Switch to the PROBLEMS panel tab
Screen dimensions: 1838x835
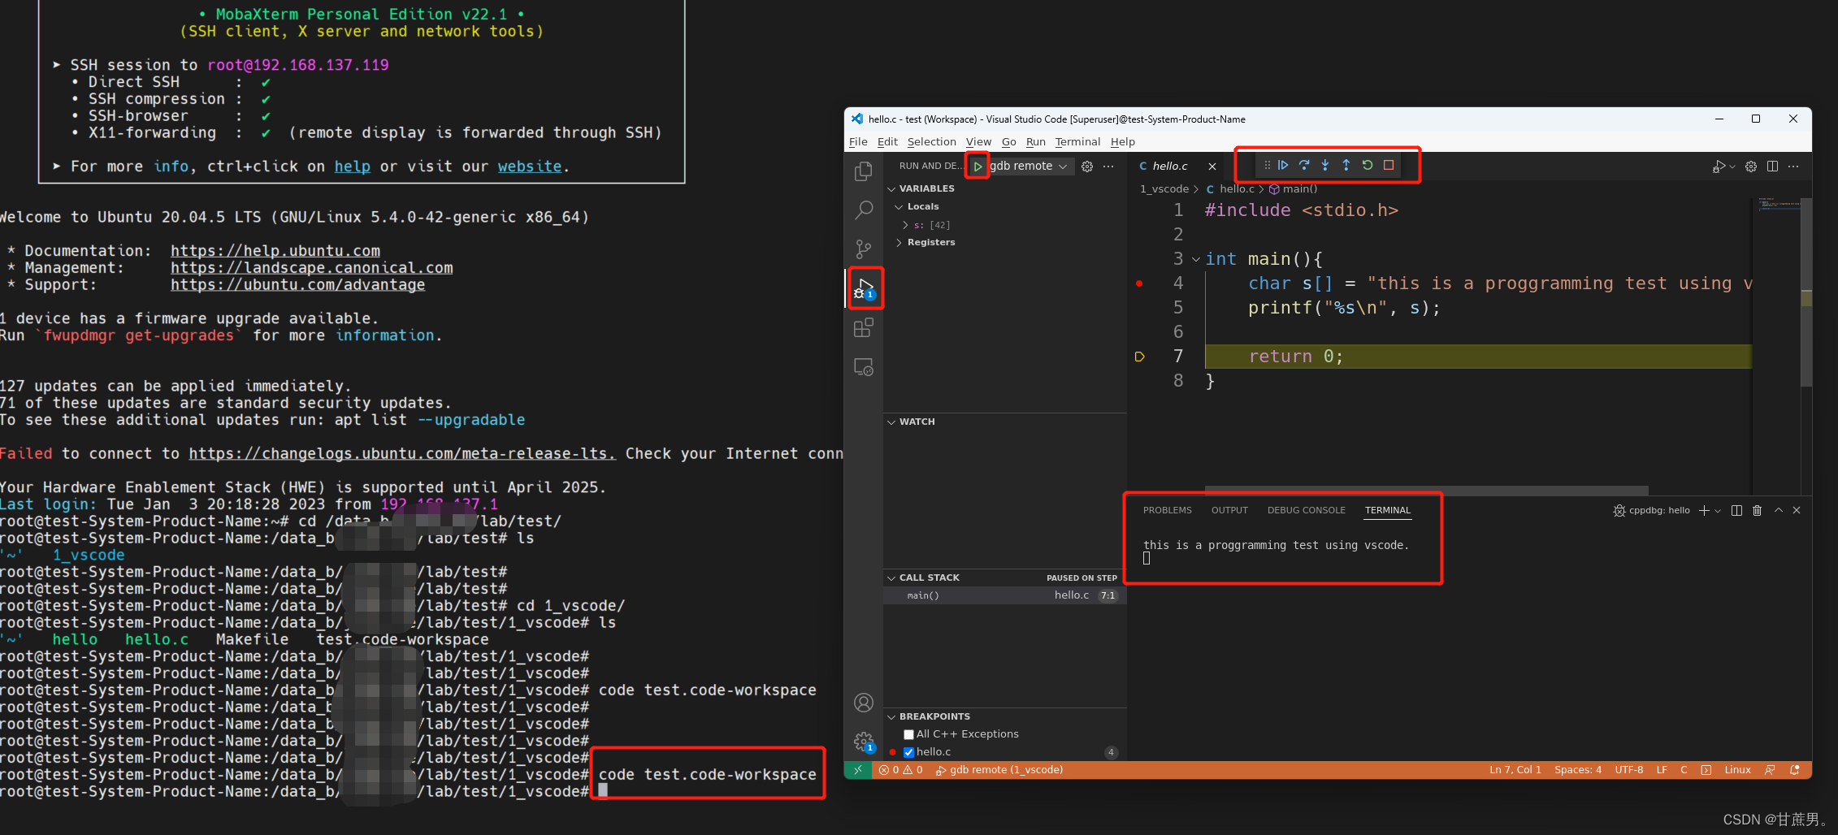[x=1167, y=510]
